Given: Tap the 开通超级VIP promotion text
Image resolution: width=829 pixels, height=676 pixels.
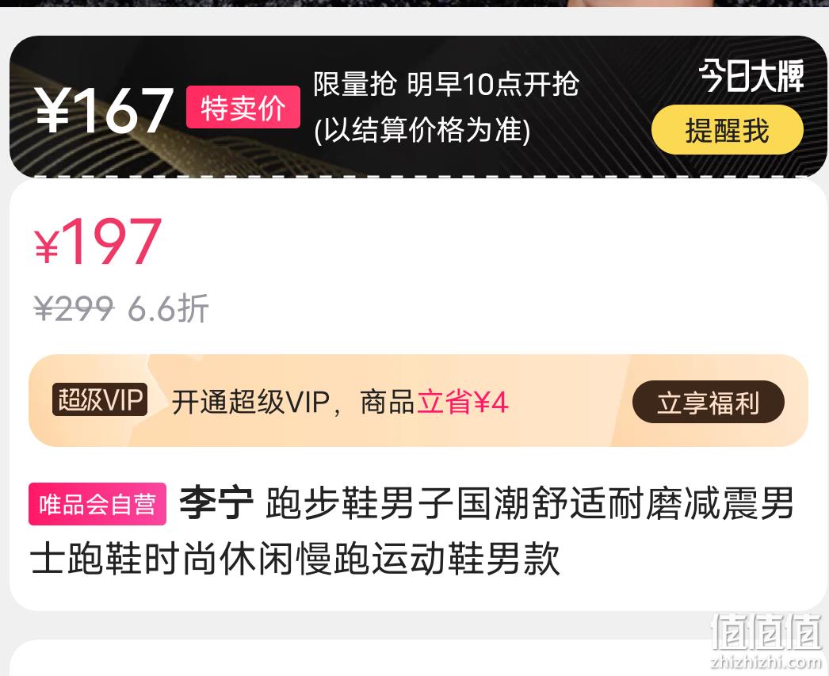Looking at the screenshot, I should point(251,403).
